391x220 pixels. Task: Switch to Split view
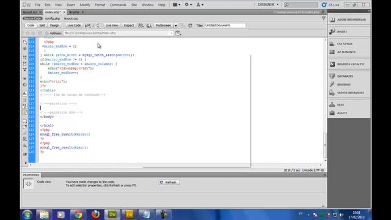pos(42,26)
